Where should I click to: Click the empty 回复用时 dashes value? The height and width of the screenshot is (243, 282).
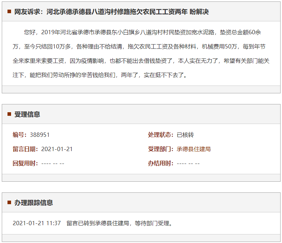click(x=52, y=163)
